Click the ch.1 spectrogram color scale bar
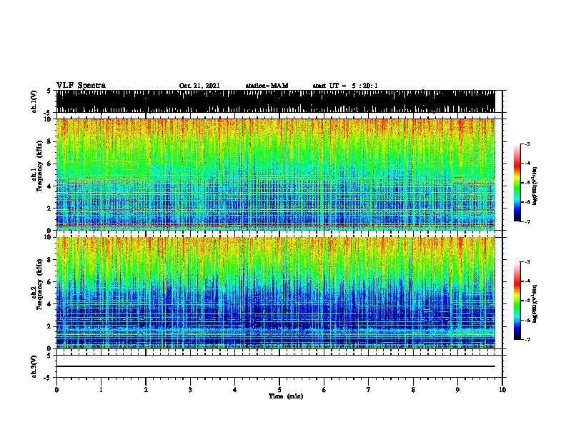 [517, 183]
